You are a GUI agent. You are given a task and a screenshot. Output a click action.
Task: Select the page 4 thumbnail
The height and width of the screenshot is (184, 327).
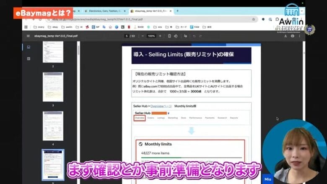tap(53, 126)
